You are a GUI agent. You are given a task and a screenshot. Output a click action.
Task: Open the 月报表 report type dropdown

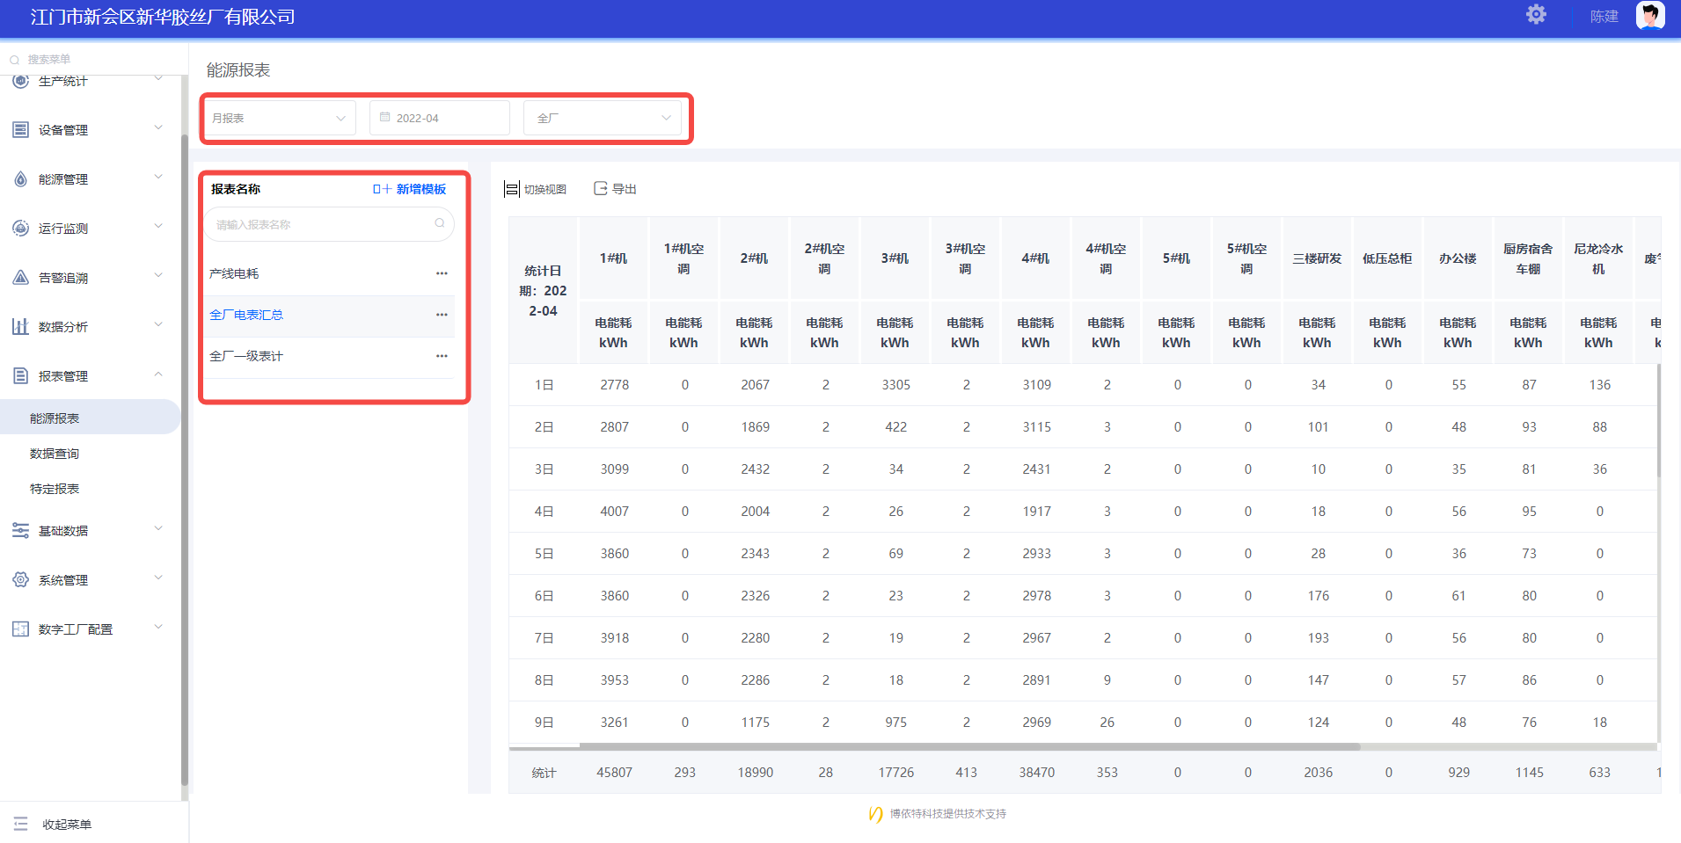coord(279,118)
